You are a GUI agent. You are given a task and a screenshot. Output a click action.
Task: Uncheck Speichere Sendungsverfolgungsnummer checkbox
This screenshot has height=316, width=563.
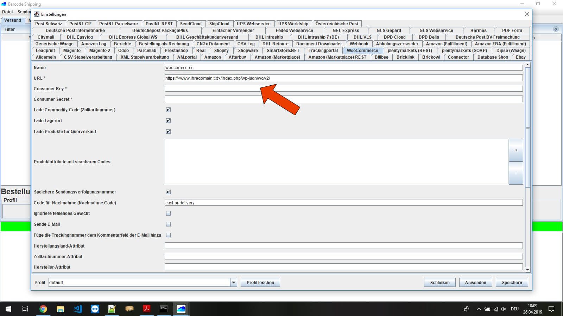[168, 192]
